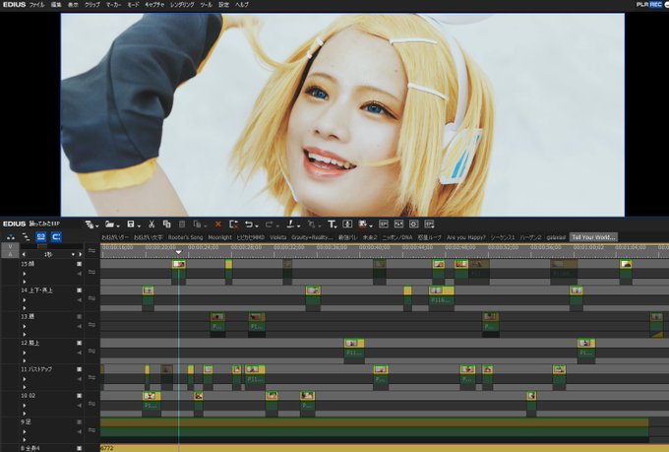Click the second window layout icon after mixer
The image size is (669, 452).
(x=398, y=225)
